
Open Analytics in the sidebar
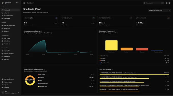(10, 13)
